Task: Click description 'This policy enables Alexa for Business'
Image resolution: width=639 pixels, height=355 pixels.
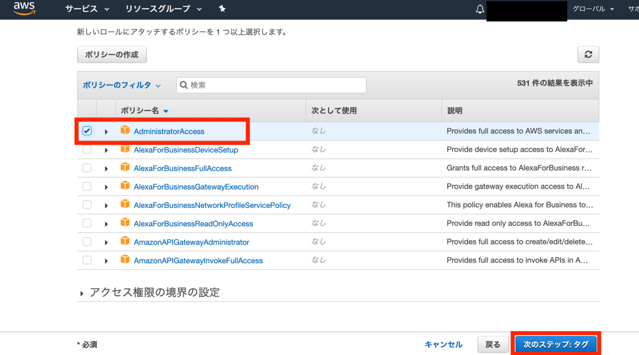Action: tap(519, 205)
